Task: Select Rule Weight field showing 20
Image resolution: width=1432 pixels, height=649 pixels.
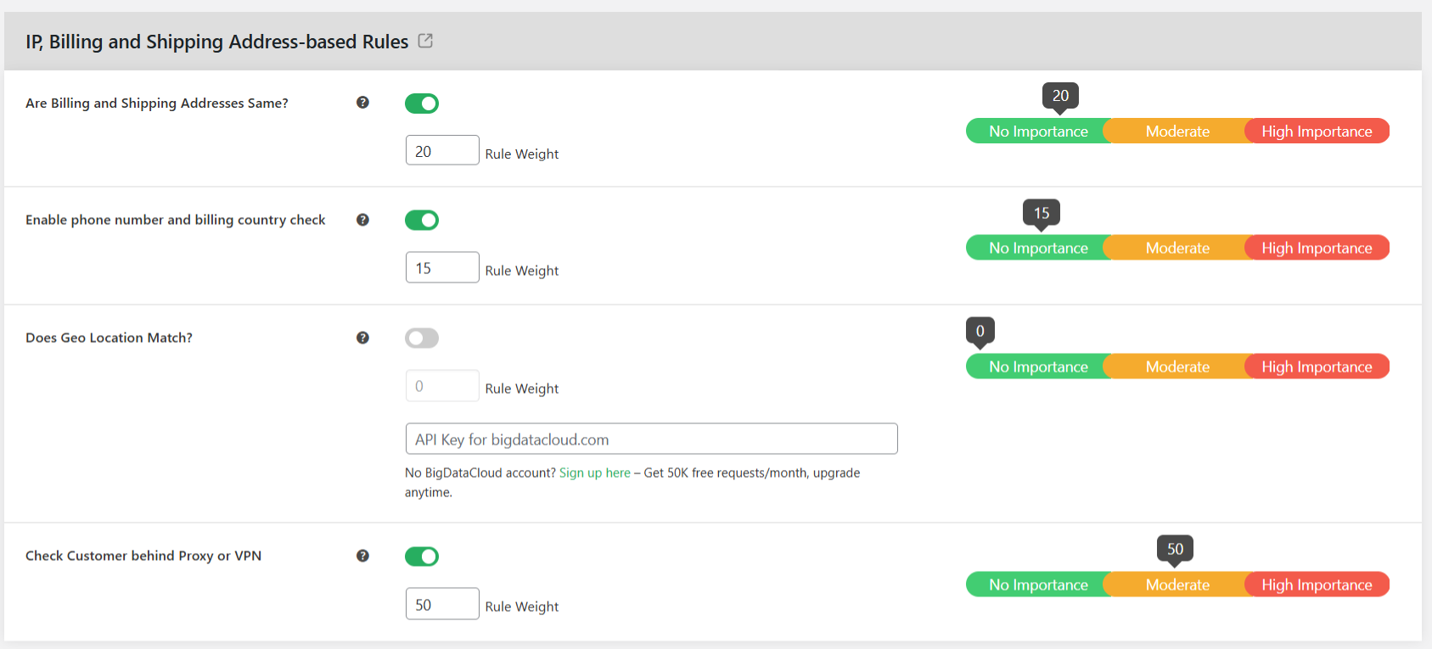Action: tap(442, 149)
